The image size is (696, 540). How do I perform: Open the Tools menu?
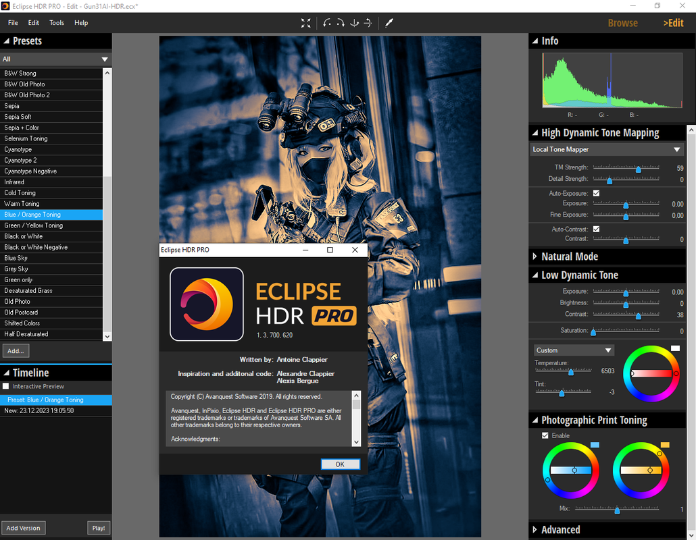pos(56,23)
